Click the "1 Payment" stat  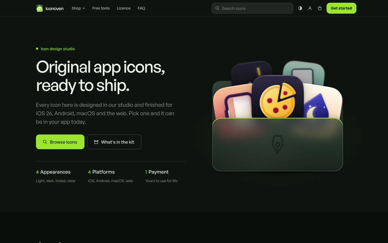[x=157, y=172]
